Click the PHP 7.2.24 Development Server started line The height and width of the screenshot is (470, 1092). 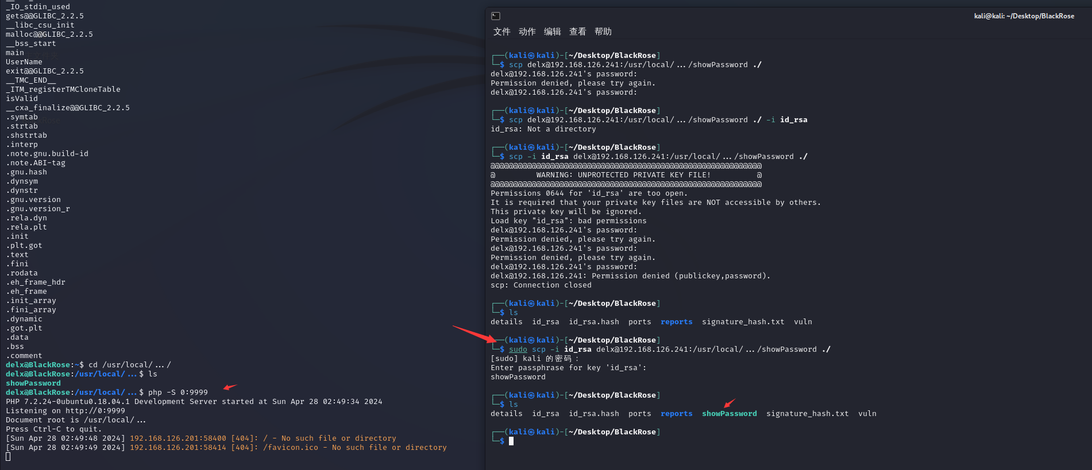coord(194,402)
